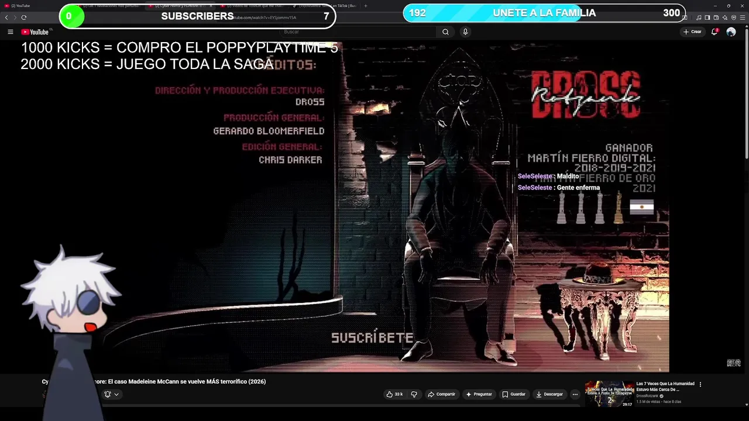Open the browser wallet icon
This screenshot has width=749, height=421.
[x=716, y=18]
